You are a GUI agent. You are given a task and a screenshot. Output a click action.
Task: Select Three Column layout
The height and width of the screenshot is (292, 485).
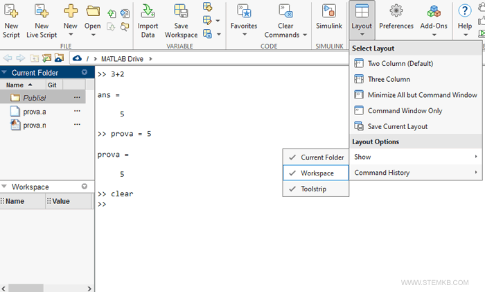pyautogui.click(x=416, y=79)
